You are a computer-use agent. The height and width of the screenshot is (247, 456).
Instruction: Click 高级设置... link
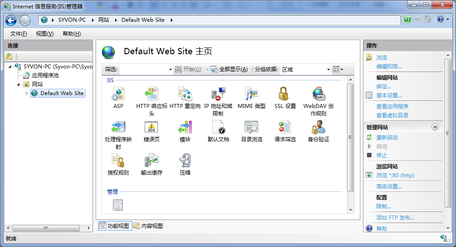[389, 187]
